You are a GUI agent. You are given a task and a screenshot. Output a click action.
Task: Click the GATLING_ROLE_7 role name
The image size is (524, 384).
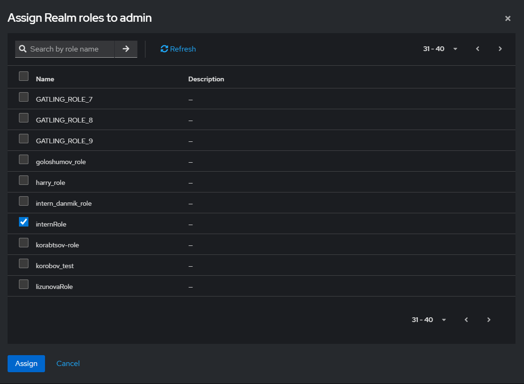(x=64, y=99)
